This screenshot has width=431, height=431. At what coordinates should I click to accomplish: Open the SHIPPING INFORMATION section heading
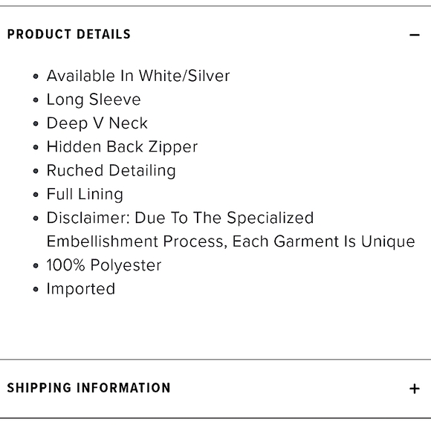coord(88,388)
